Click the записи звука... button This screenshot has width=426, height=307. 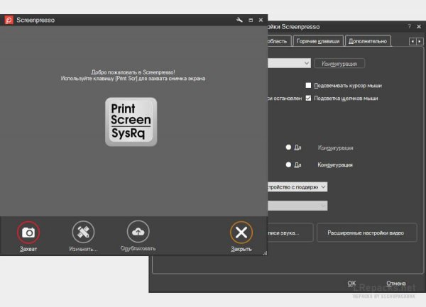pyautogui.click(x=290, y=233)
